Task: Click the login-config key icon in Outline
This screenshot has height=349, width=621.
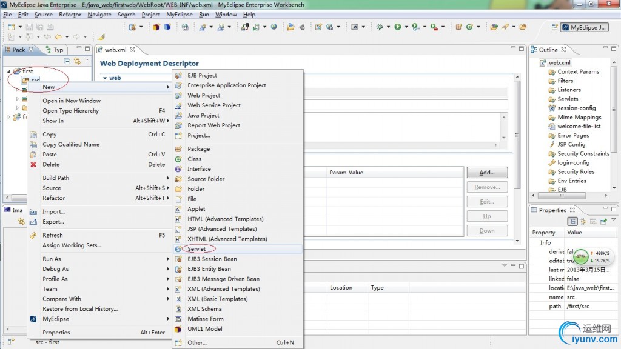Action: point(552,162)
